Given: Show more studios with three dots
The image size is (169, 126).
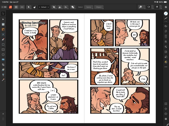Looking at the screenshot, I should pos(166,67).
